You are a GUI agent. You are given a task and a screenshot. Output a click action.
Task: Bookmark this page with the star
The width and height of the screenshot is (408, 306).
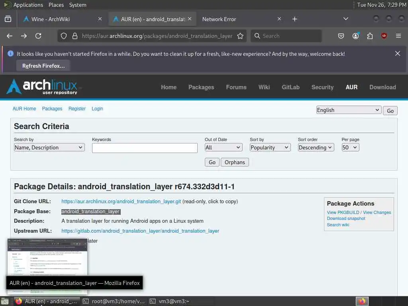tap(240, 36)
